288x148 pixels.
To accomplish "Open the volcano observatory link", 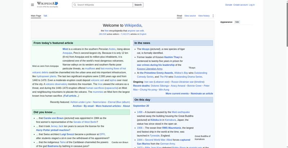I will [x=57, y=84].
